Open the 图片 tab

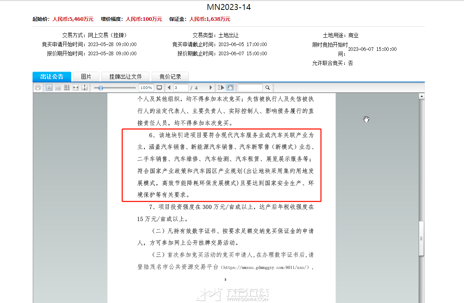tap(86, 76)
